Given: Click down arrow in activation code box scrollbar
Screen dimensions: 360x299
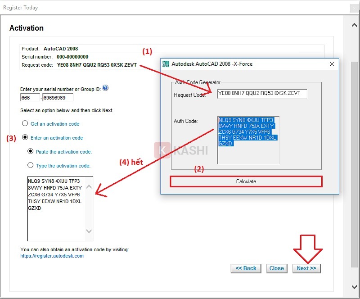Looking at the screenshot, I should 89,231.
